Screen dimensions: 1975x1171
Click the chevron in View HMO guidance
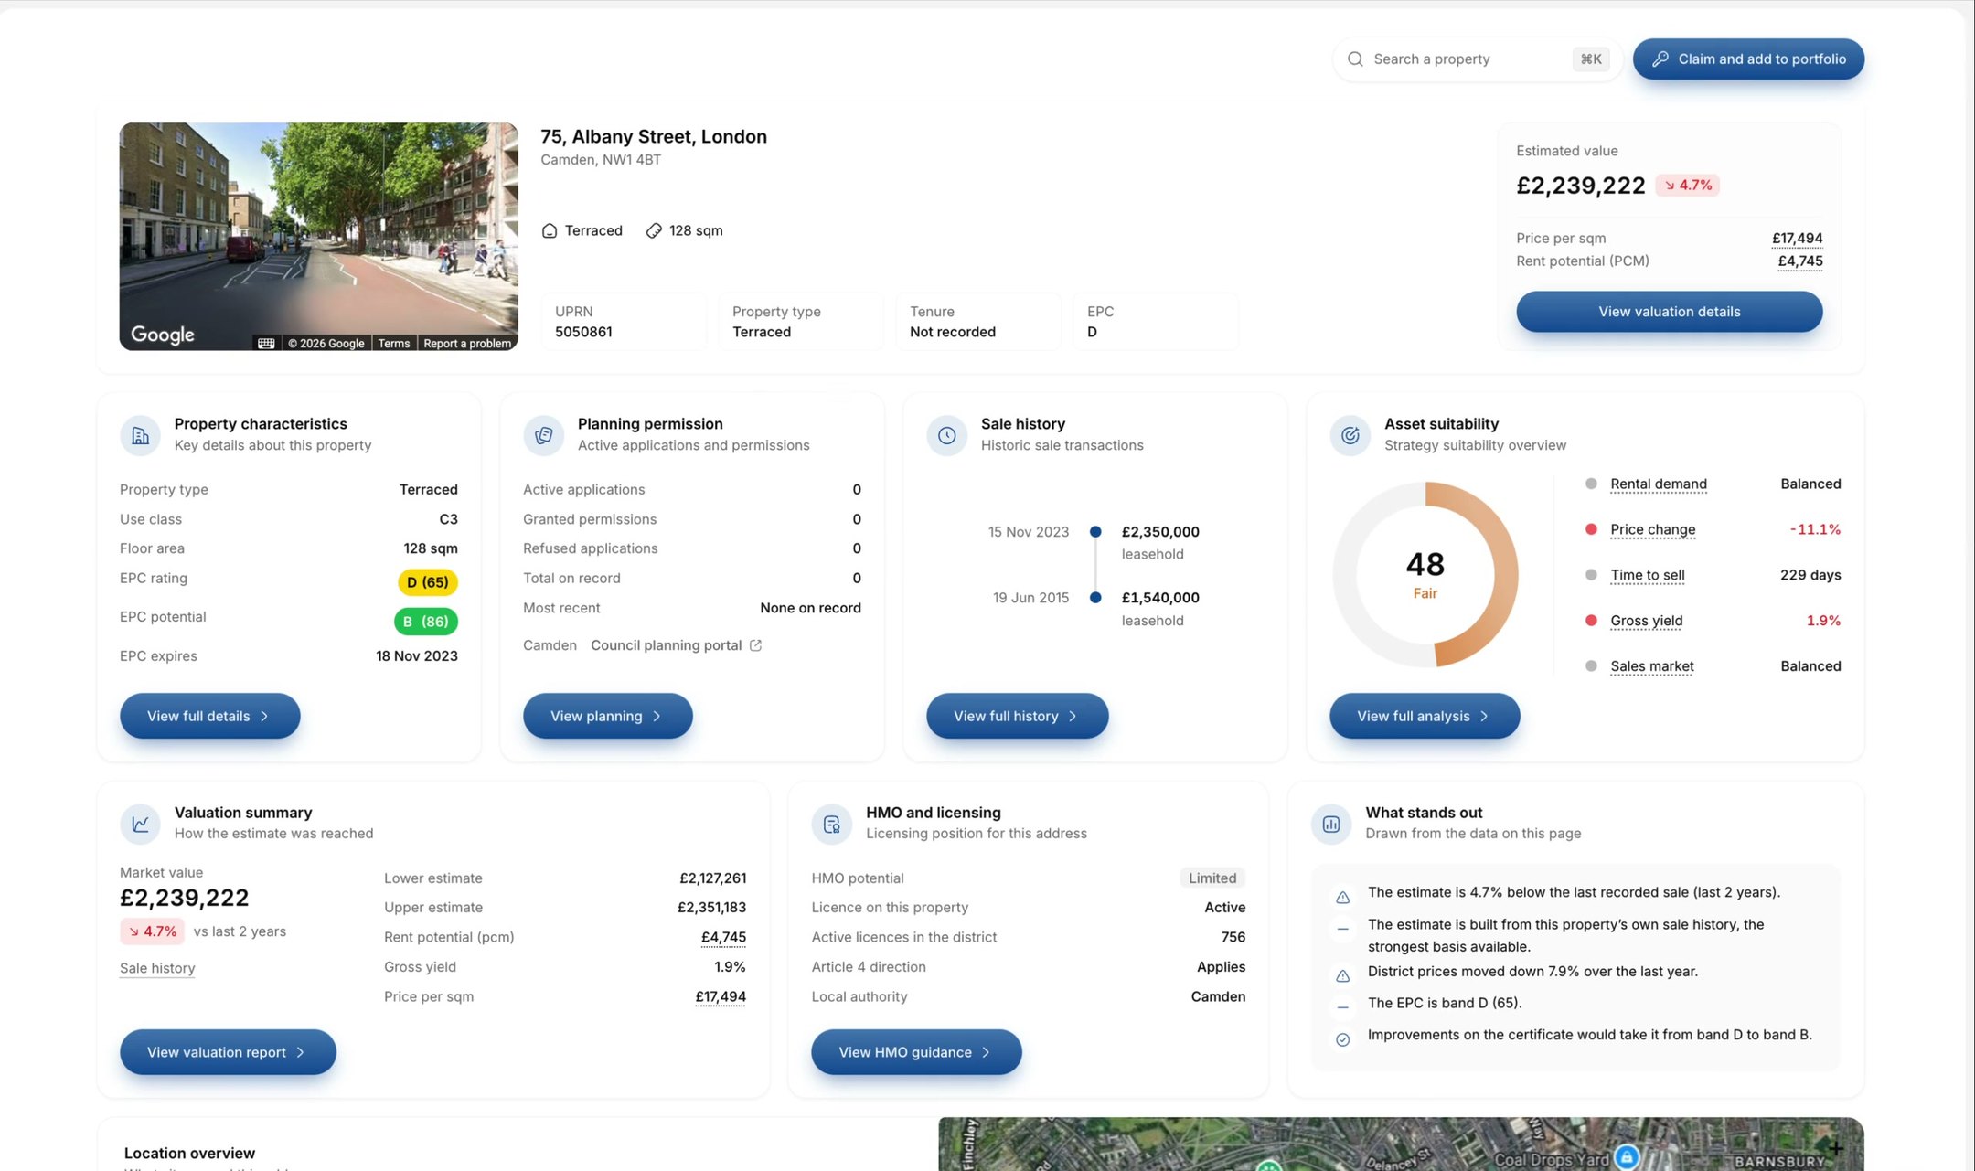[986, 1053]
